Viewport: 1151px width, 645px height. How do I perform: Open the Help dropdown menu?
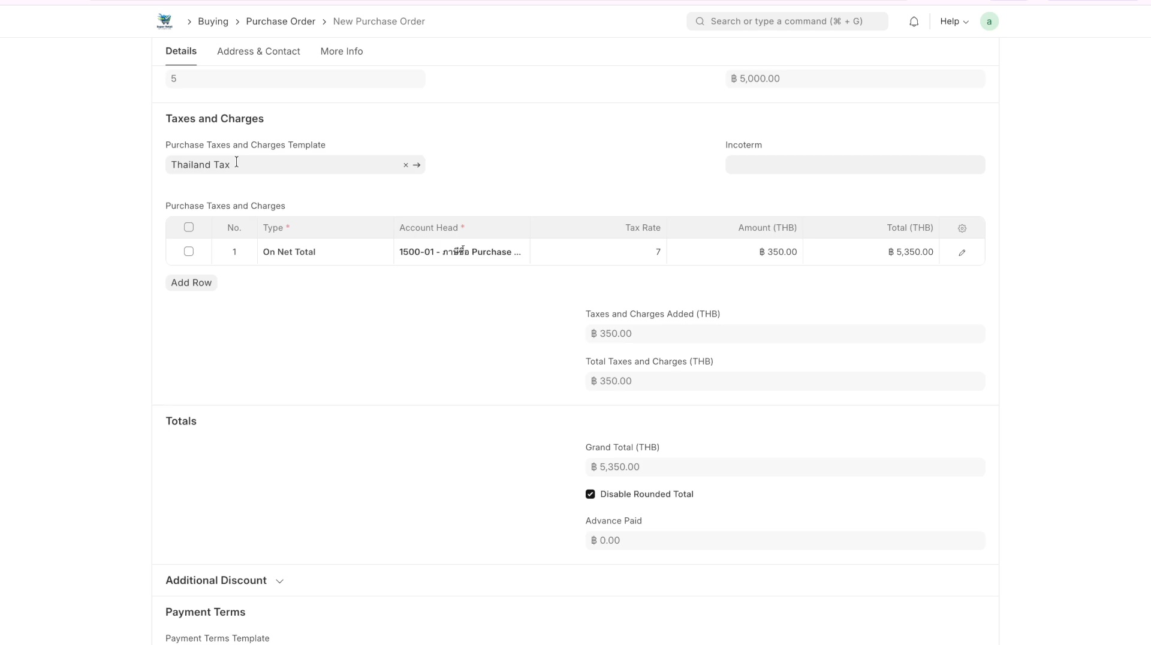954,22
